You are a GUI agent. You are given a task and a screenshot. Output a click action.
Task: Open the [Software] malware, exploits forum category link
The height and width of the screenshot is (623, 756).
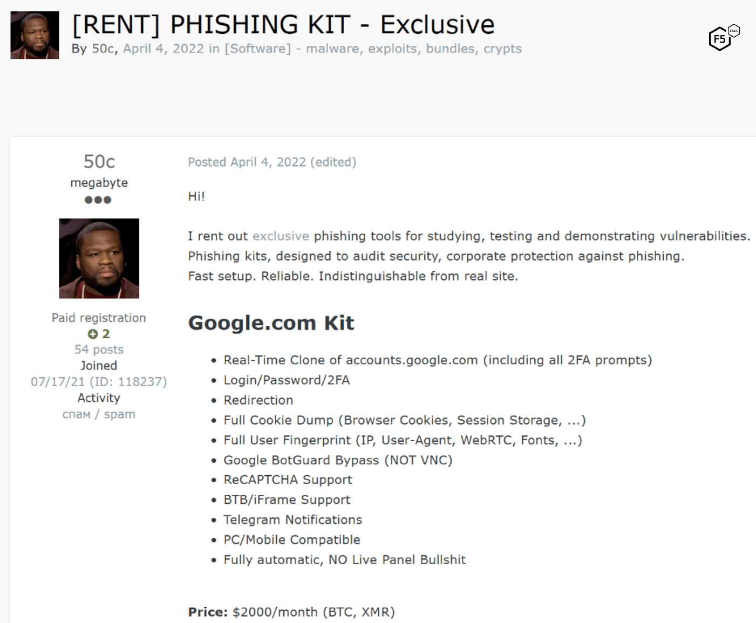(x=373, y=49)
